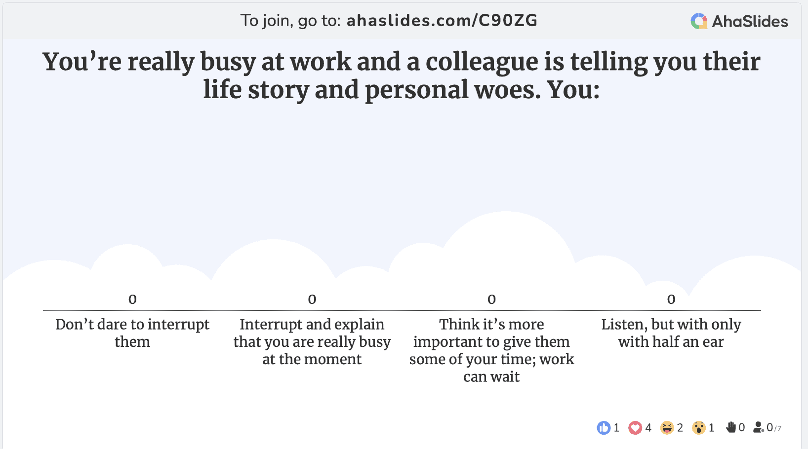Click the poll question heading text
This screenshot has width=808, height=449.
click(402, 75)
